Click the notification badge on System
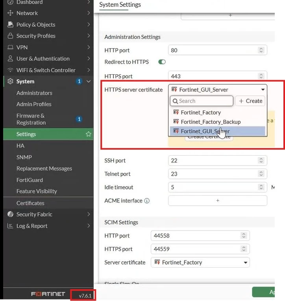The image size is (285, 301). point(79,81)
